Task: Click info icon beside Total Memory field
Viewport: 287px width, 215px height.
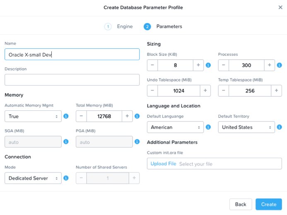Action: (137, 117)
